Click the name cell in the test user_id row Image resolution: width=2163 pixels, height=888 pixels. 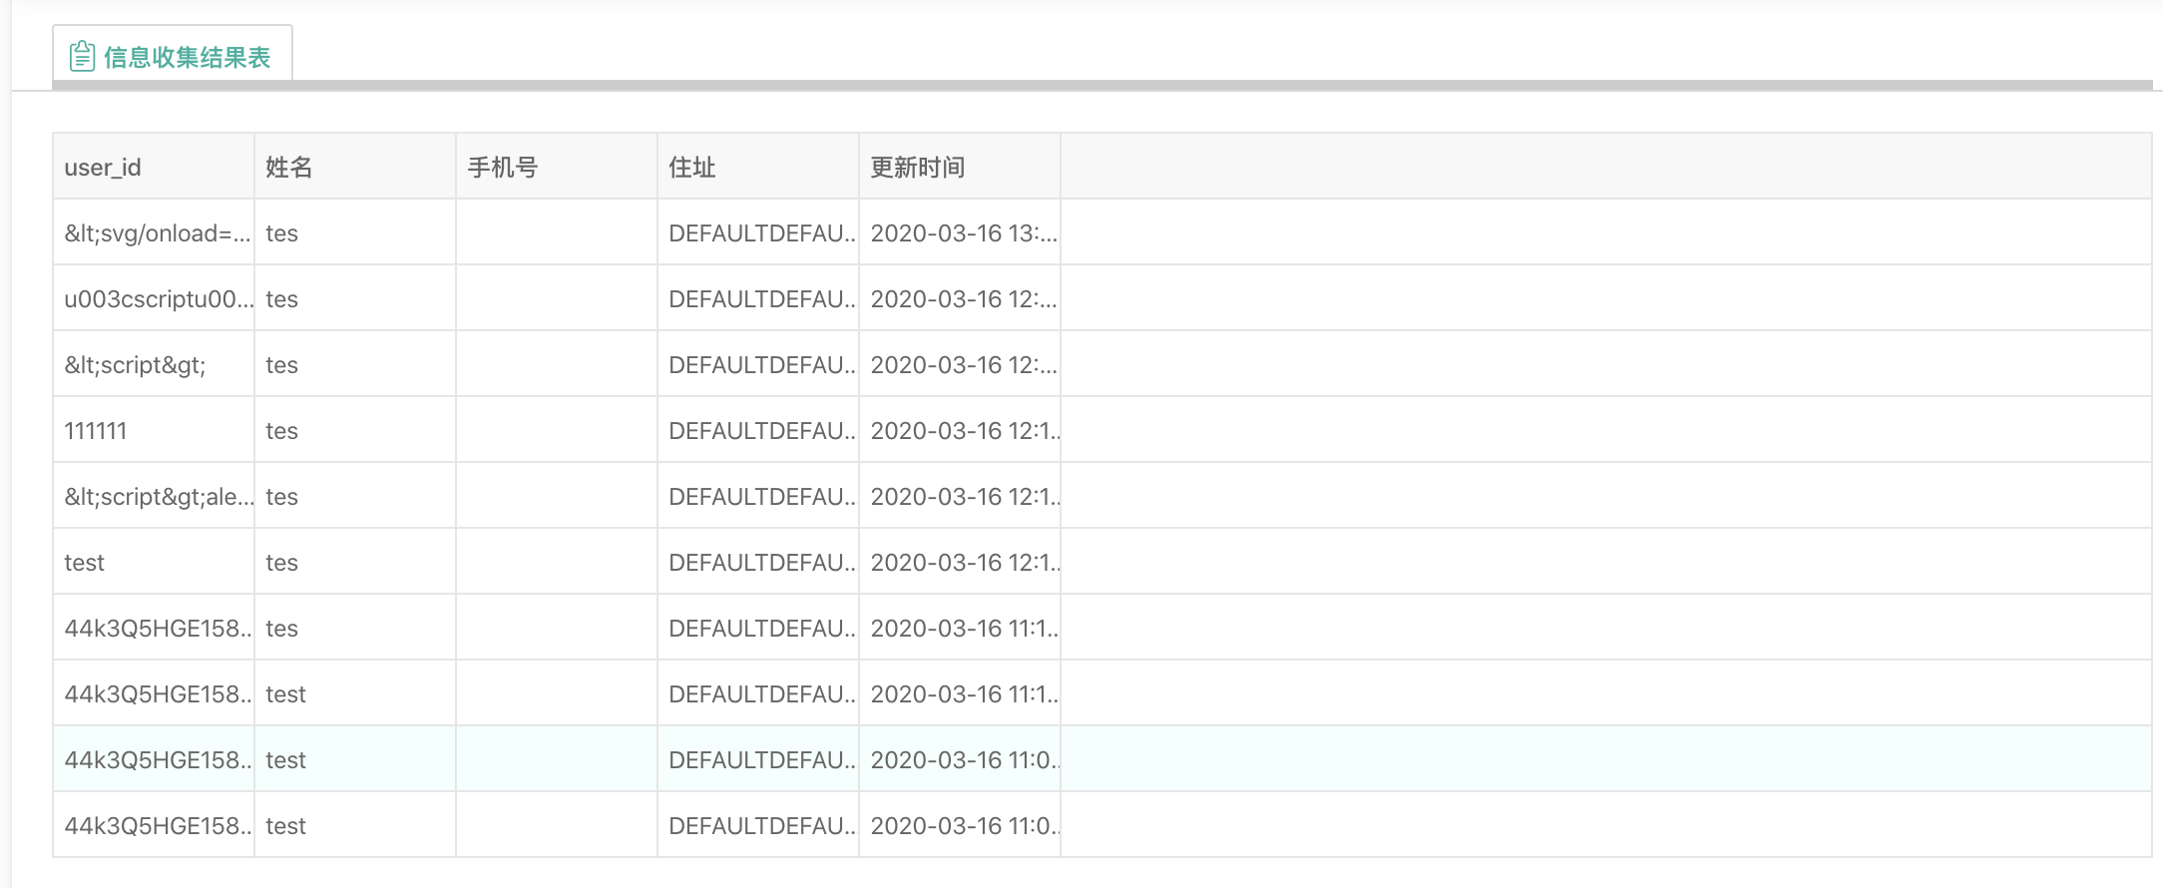tap(282, 563)
